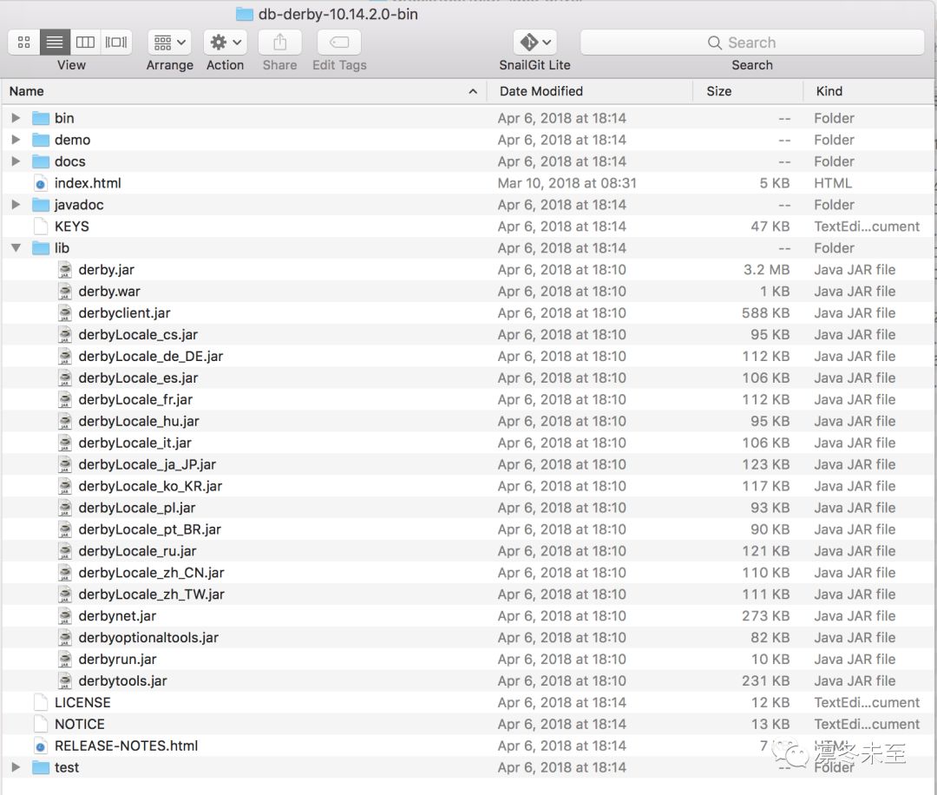Image resolution: width=937 pixels, height=795 pixels.
Task: Select derbyrun.jar file icon
Action: [x=65, y=659]
